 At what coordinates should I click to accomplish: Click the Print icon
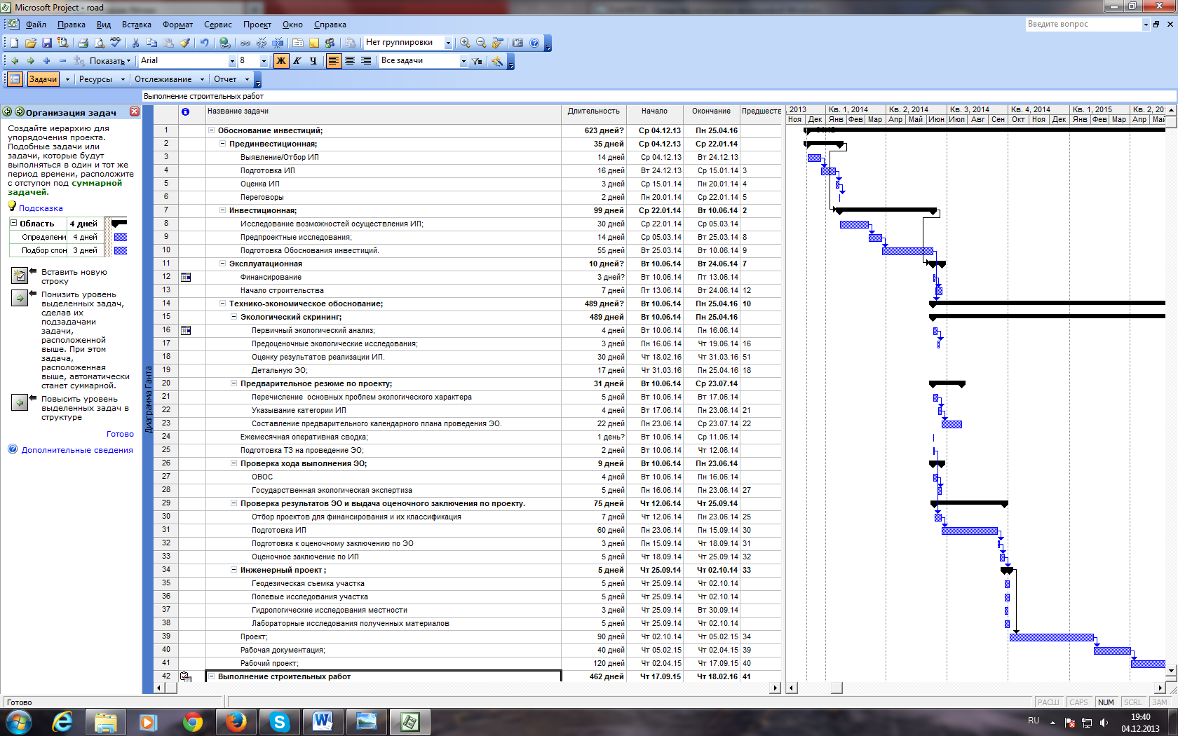83,43
